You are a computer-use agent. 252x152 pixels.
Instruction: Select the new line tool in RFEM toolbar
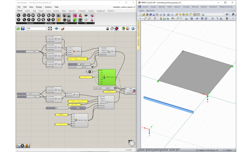click(146, 19)
